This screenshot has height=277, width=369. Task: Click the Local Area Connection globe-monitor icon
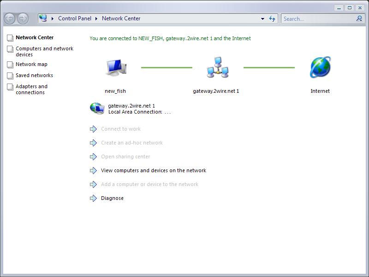click(x=97, y=108)
